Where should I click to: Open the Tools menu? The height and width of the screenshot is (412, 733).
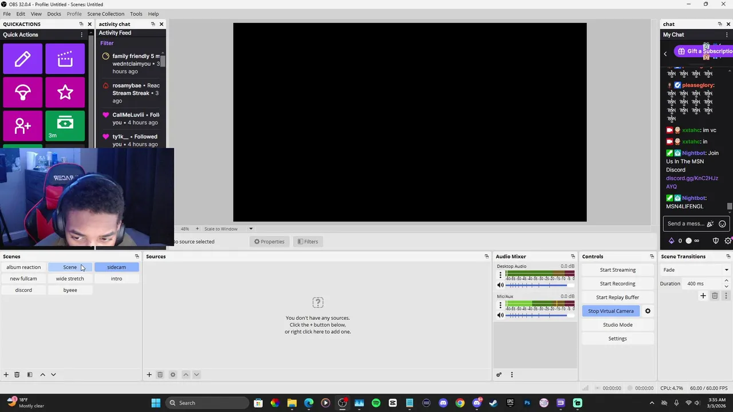[x=136, y=14]
